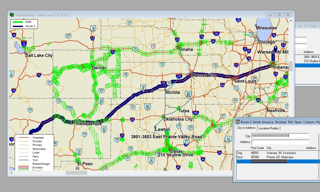Click the Tulsa map label
This screenshot has height=192, width=320.
(184, 111)
